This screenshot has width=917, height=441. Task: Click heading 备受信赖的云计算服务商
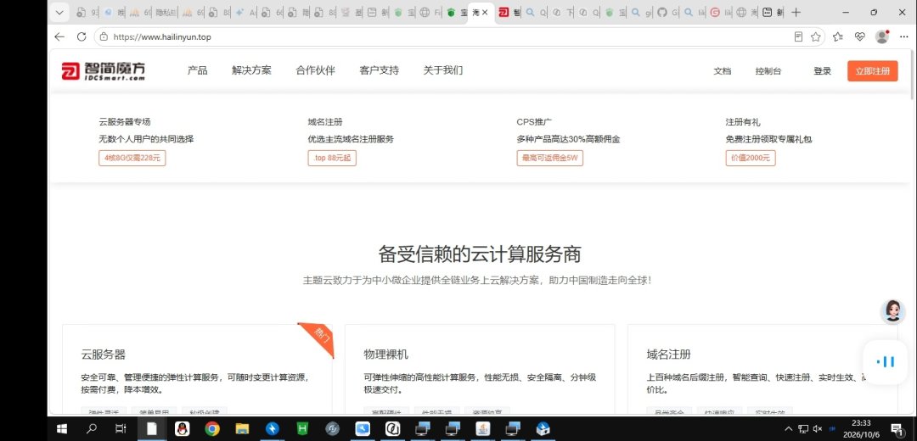click(x=480, y=254)
